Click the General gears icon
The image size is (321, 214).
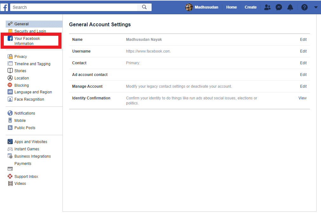[10, 24]
